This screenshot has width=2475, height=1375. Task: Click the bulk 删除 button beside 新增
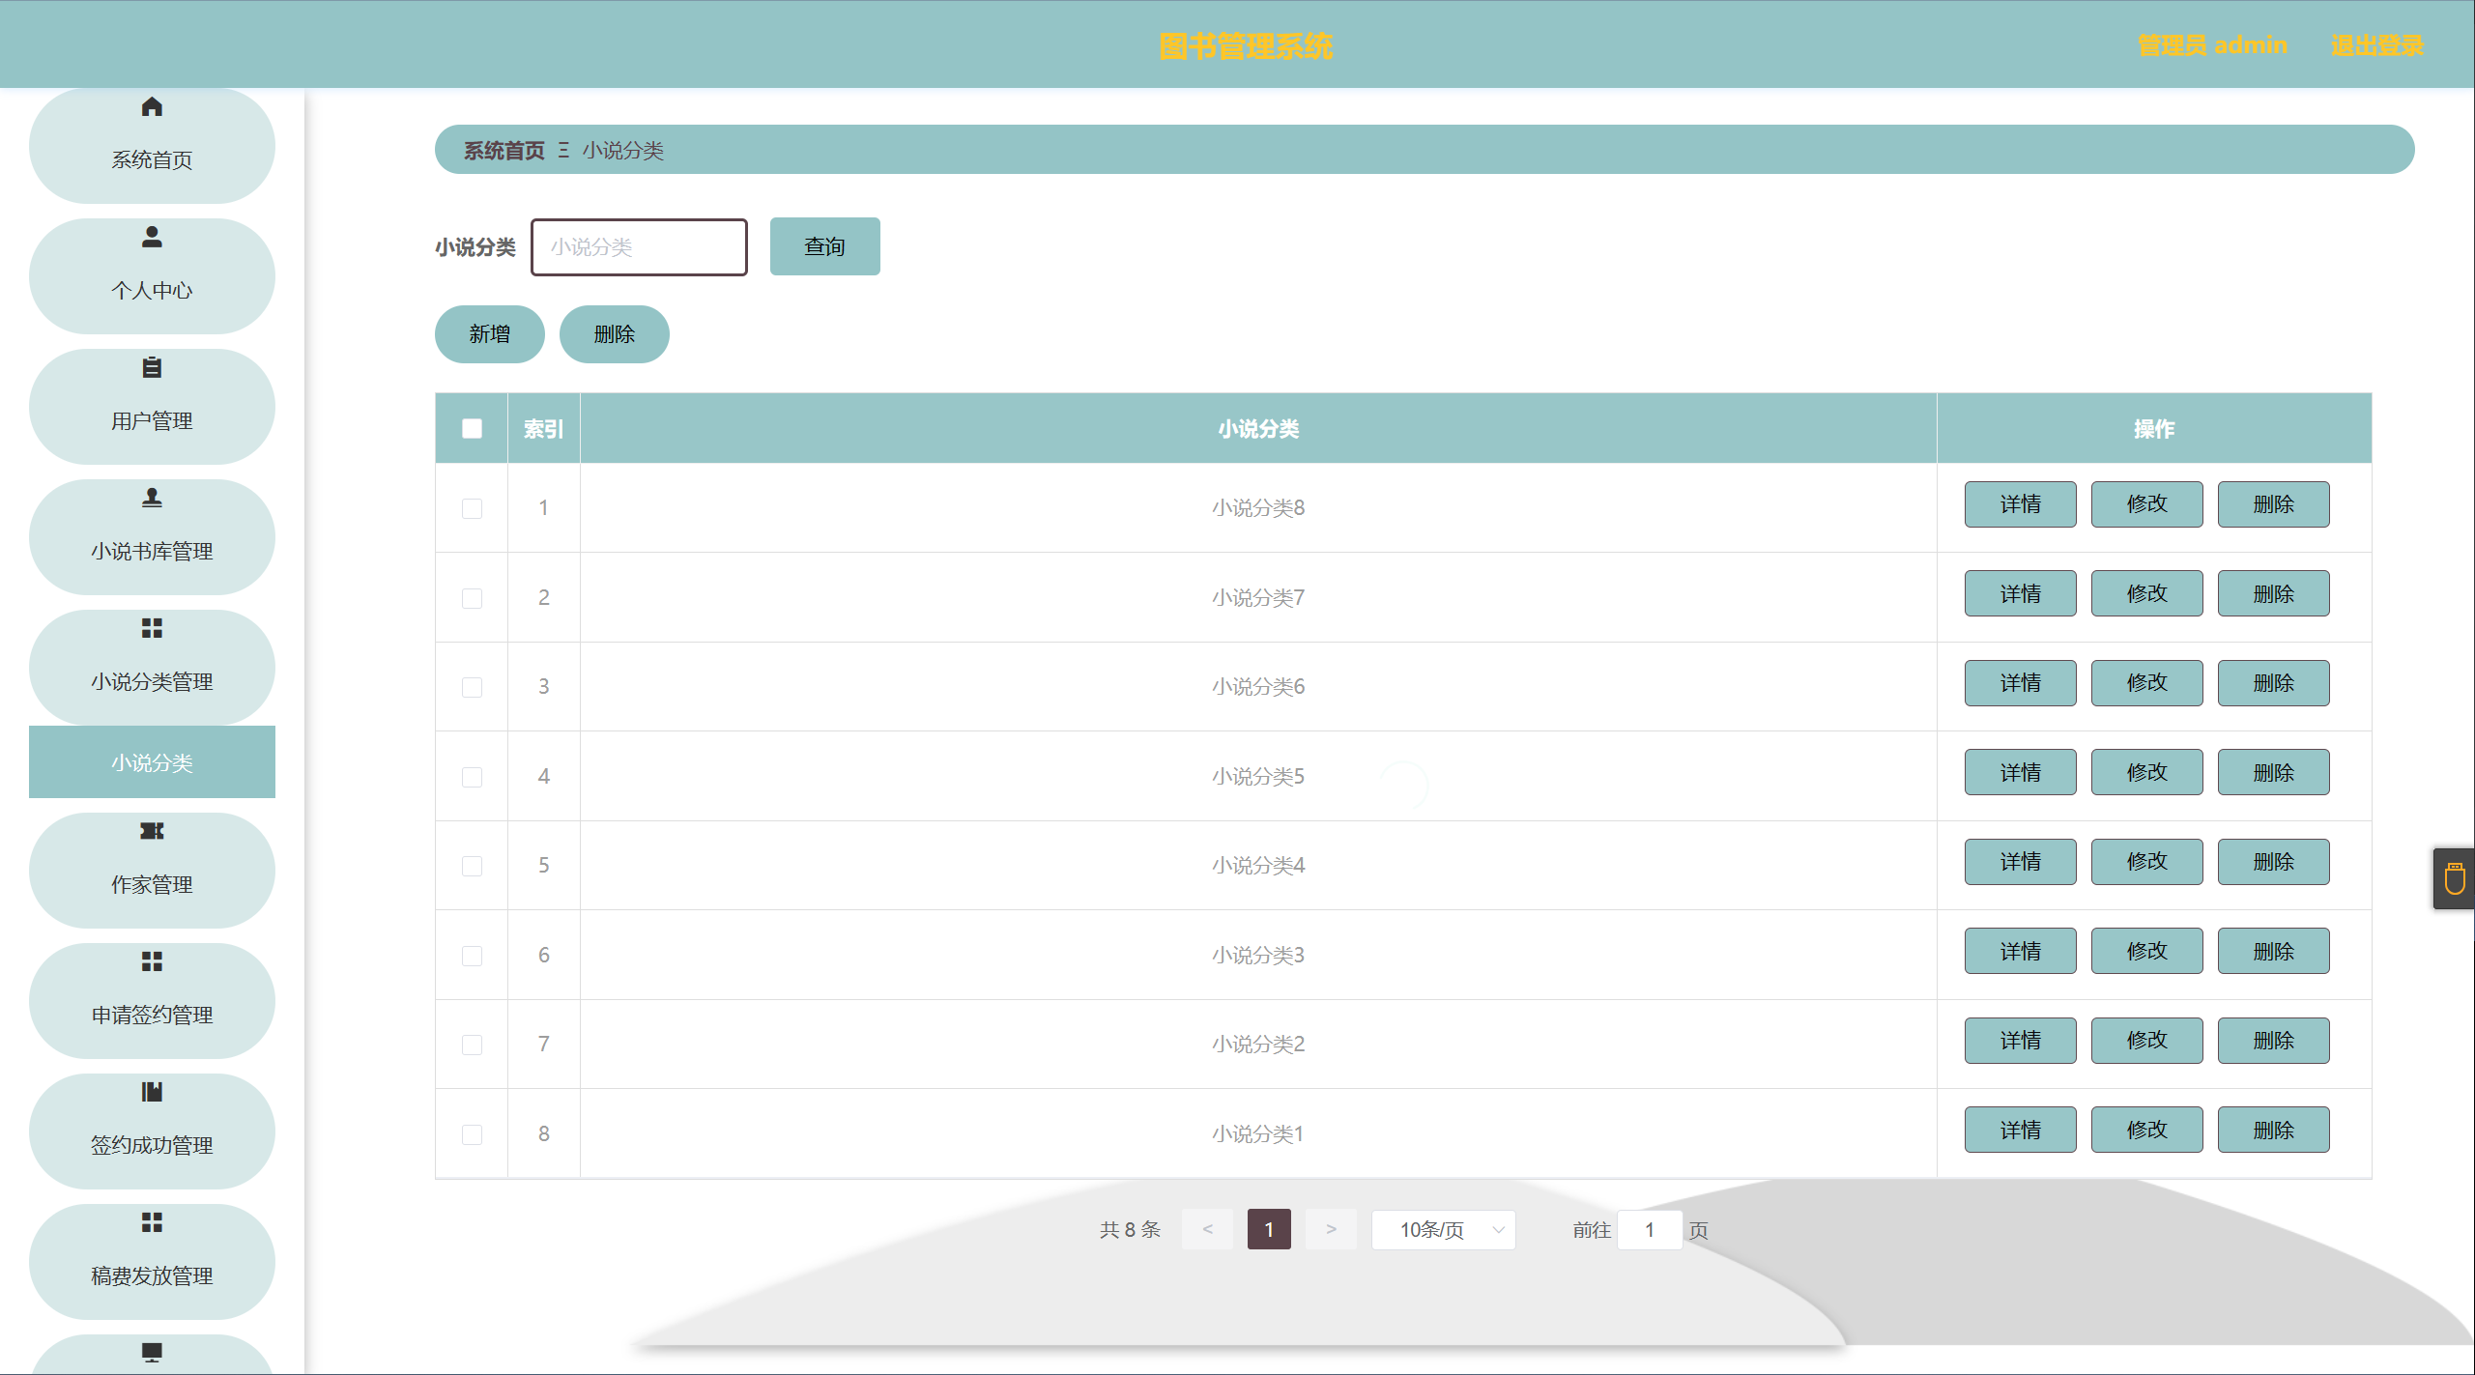pyautogui.click(x=614, y=334)
